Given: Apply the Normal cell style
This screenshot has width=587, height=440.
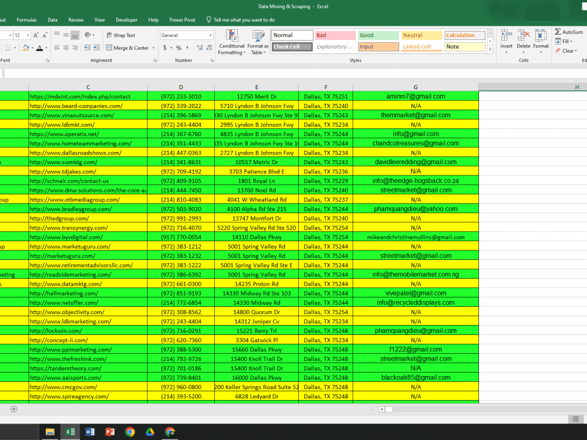Looking at the screenshot, I should click(x=292, y=35).
